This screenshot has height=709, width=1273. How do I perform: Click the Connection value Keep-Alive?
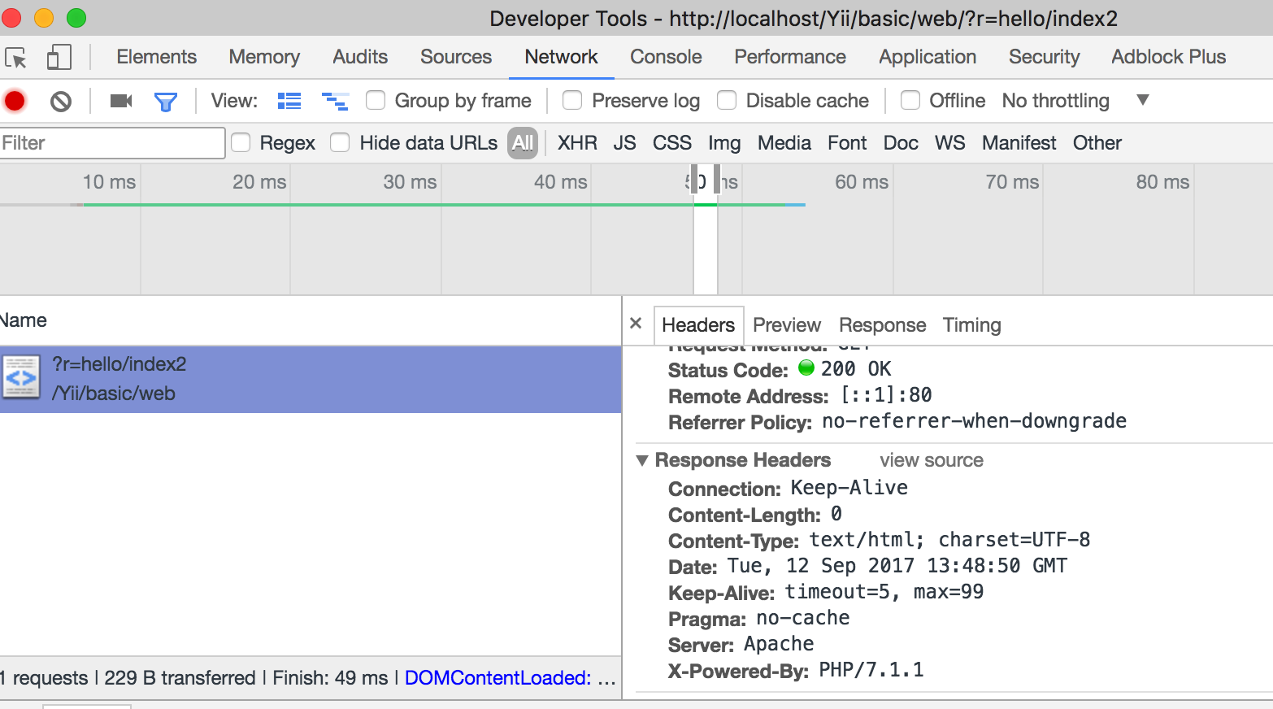(x=849, y=488)
